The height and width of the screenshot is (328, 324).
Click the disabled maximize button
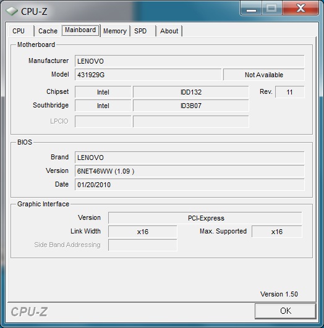(x=271, y=9)
